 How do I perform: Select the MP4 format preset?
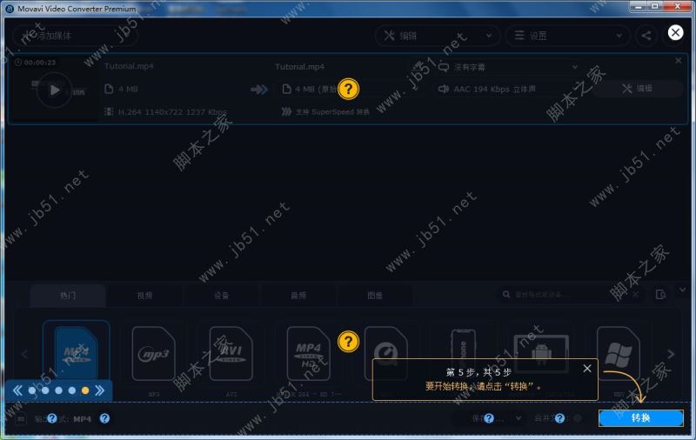click(77, 353)
